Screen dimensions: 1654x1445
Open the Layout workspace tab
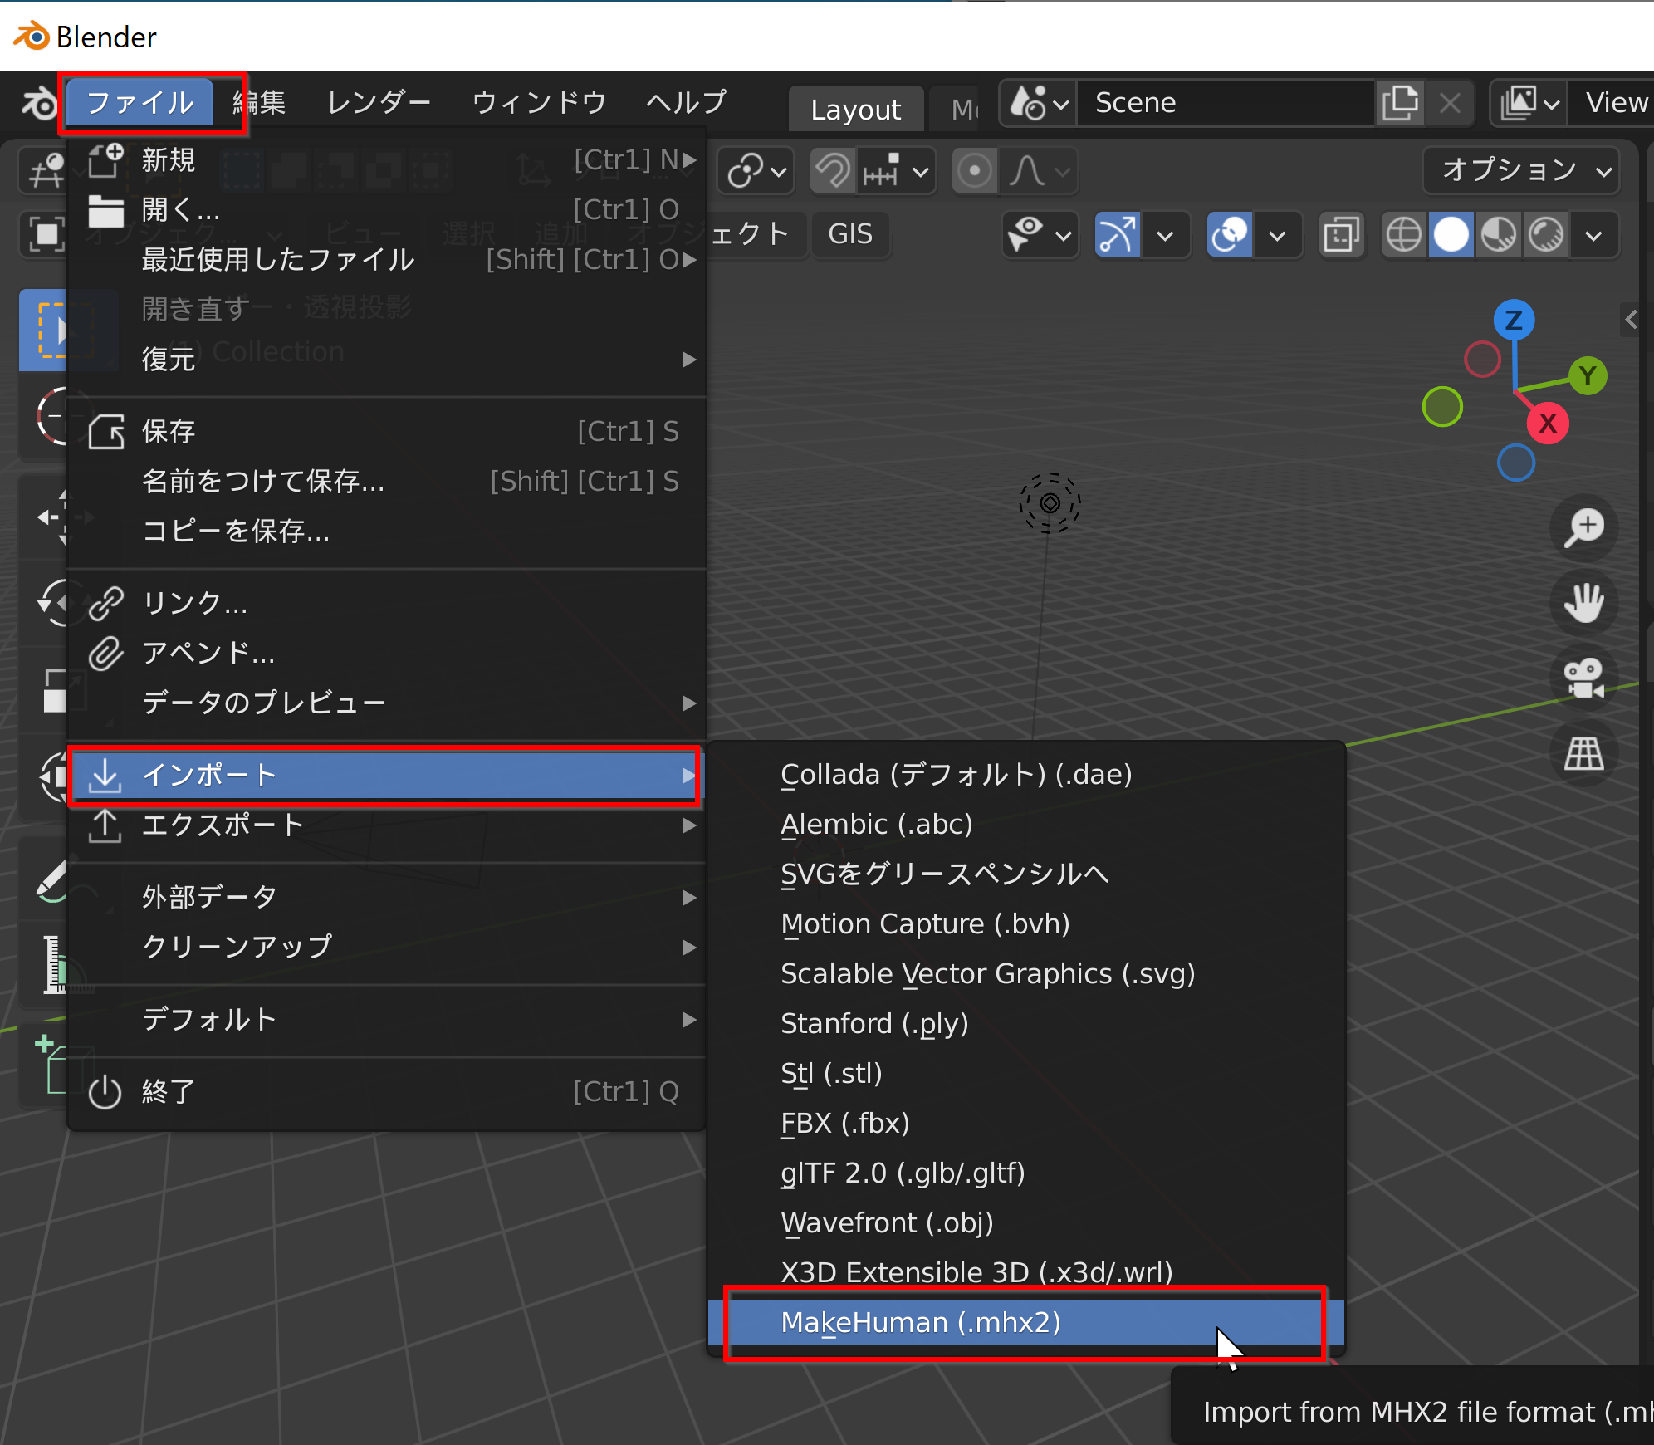tap(855, 110)
